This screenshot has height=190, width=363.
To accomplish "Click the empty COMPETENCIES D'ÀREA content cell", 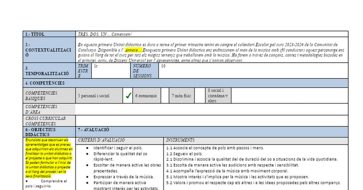I will coord(212,109).
